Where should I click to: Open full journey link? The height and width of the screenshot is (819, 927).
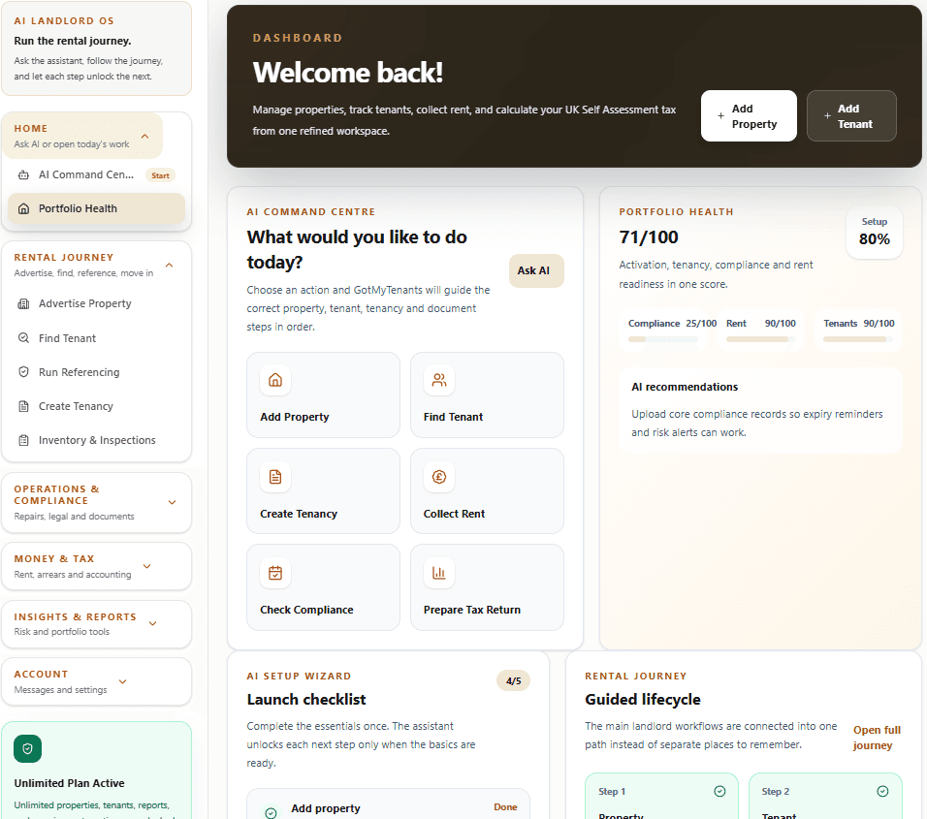(877, 738)
